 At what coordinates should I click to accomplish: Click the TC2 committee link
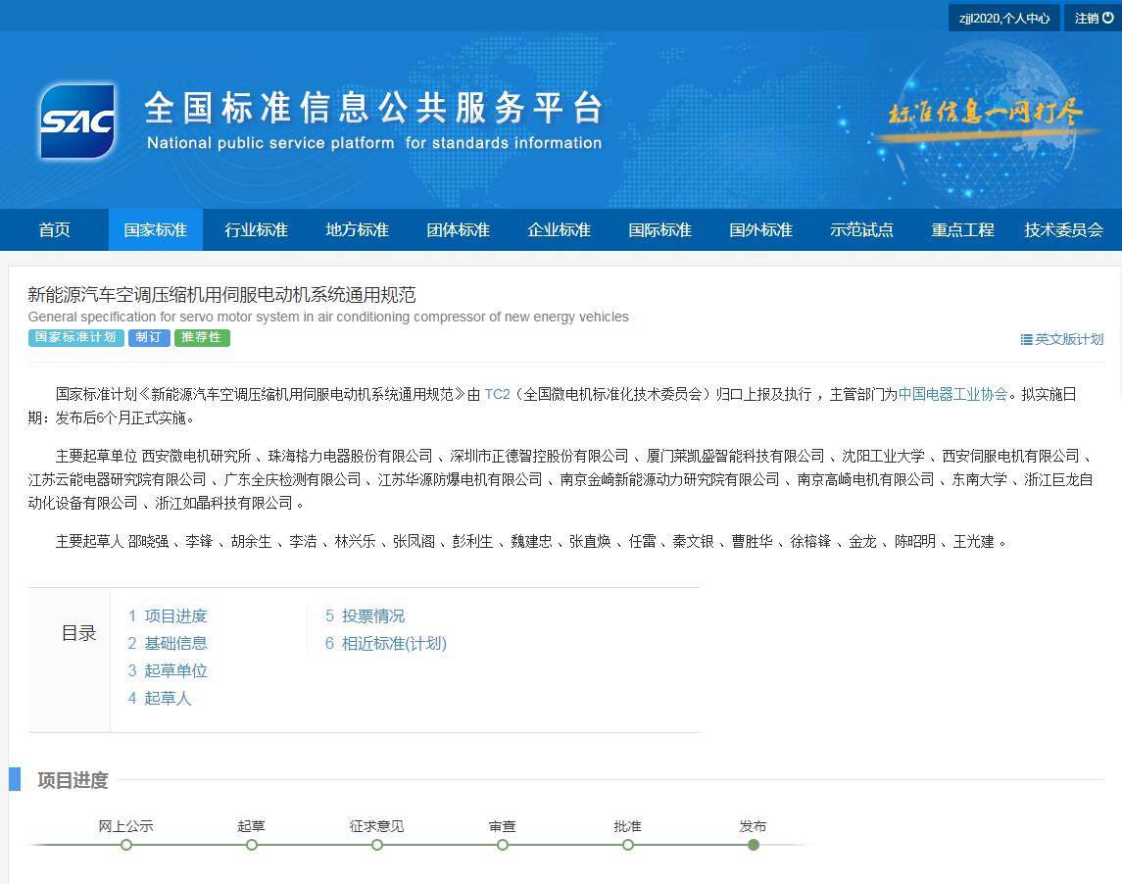497,394
